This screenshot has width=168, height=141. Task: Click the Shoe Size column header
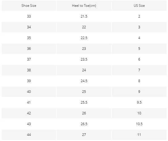29,6
